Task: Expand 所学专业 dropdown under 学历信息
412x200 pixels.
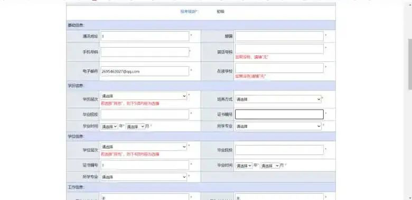Action: (x=278, y=126)
